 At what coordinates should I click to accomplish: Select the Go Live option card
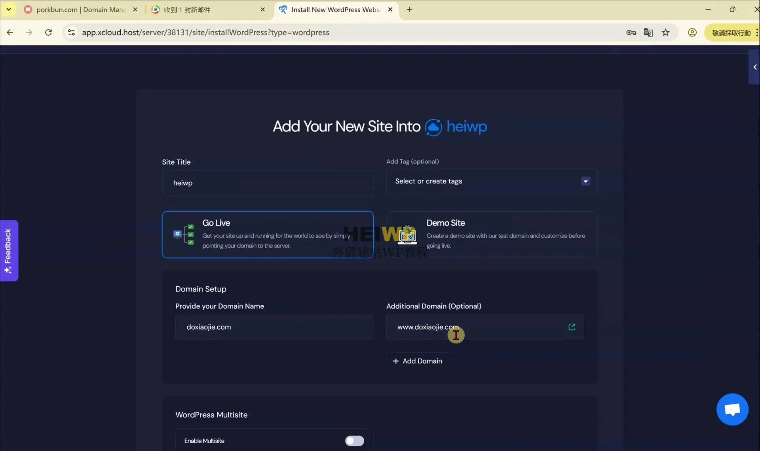[268, 234]
